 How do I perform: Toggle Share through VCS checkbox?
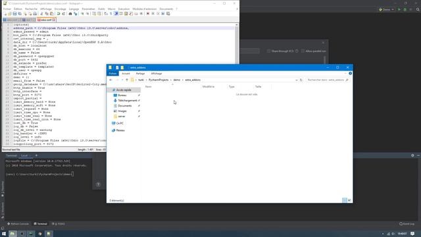click(x=268, y=51)
